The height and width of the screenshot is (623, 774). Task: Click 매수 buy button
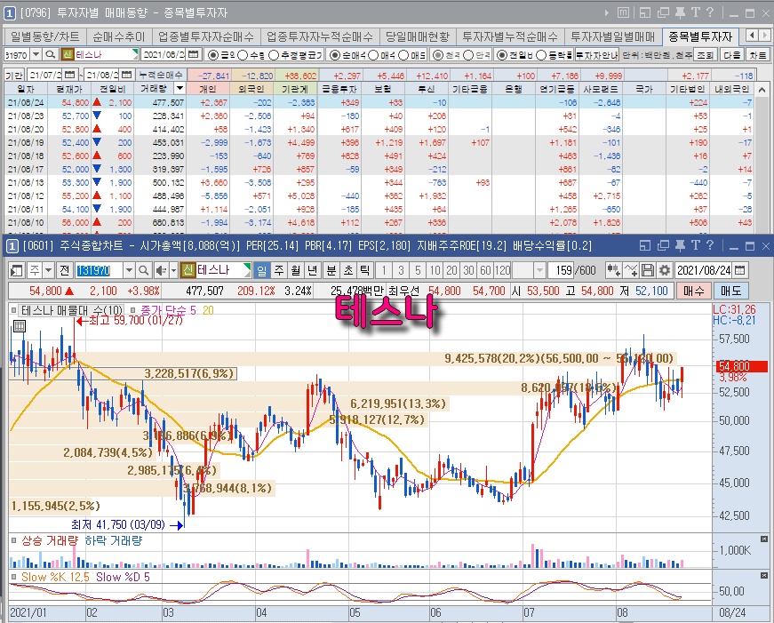point(693,291)
